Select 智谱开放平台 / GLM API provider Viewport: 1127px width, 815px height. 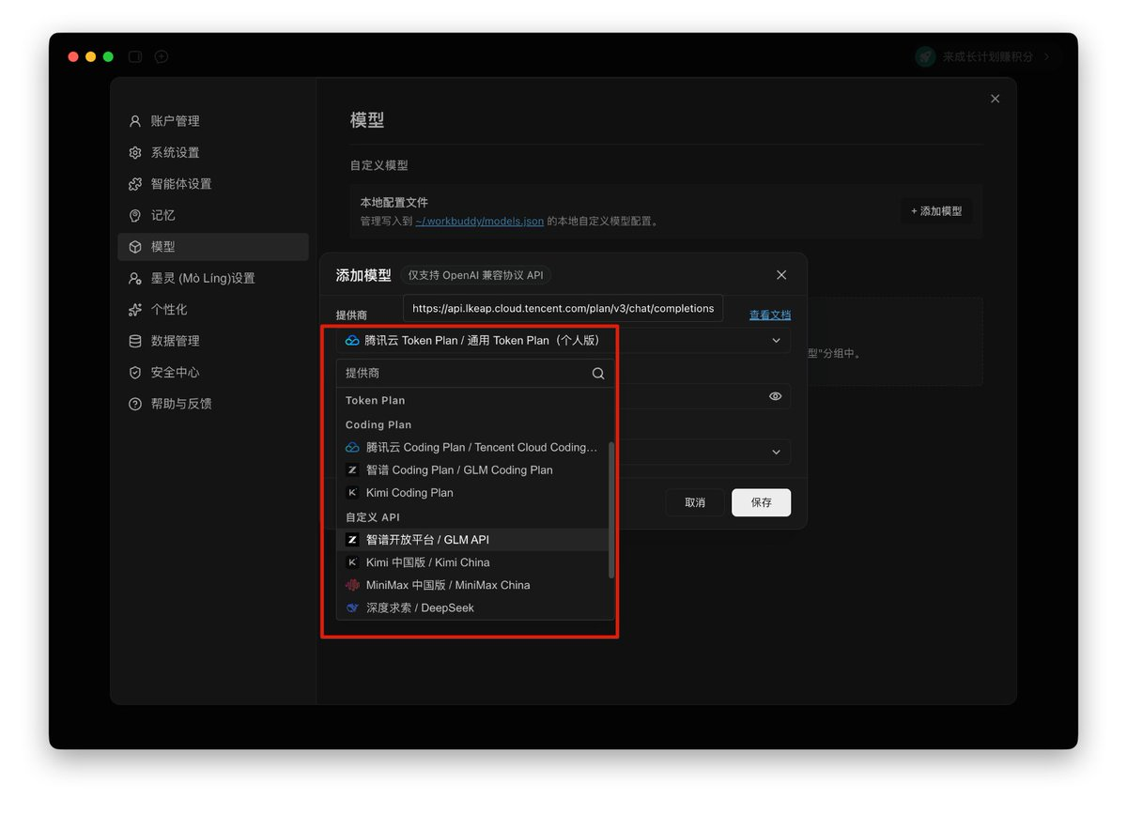click(473, 540)
